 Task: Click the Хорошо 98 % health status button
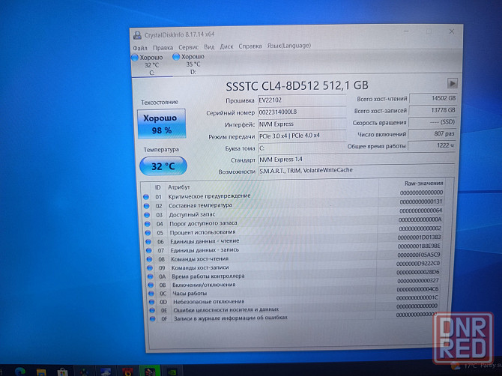click(x=162, y=124)
